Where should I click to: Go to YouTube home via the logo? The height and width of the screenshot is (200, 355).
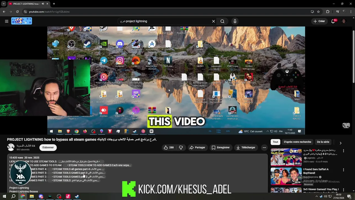22,21
